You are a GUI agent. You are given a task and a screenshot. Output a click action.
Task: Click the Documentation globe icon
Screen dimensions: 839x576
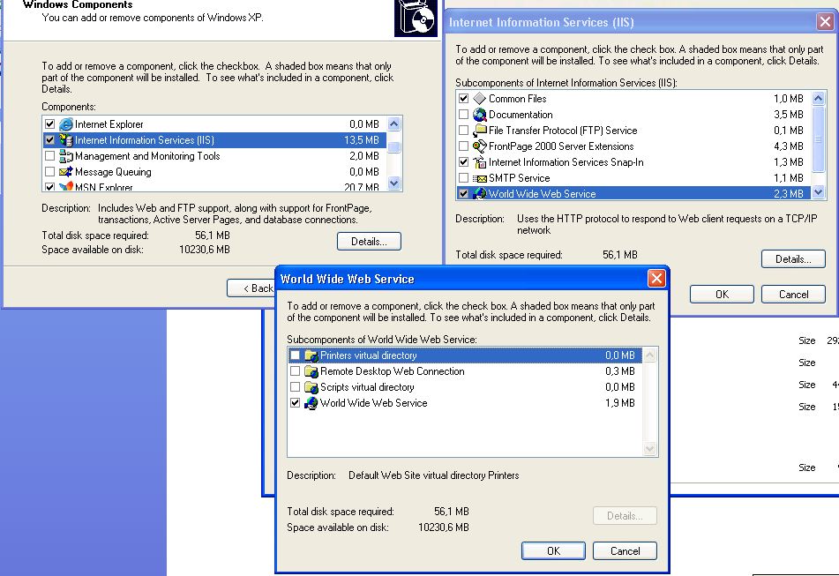(x=479, y=115)
